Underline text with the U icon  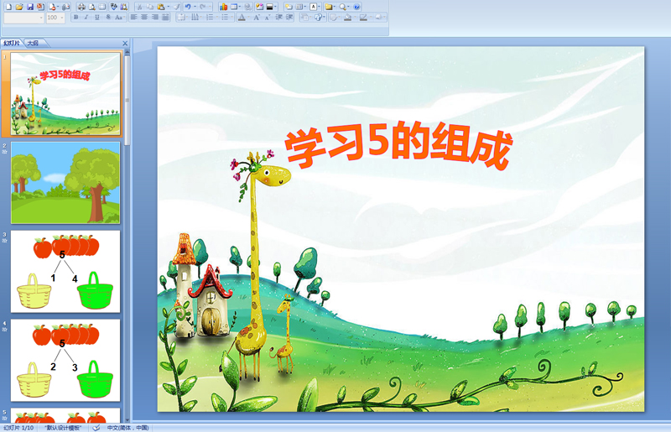pyautogui.click(x=96, y=17)
